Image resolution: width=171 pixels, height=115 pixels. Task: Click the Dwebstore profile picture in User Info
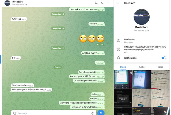(x=142, y=17)
